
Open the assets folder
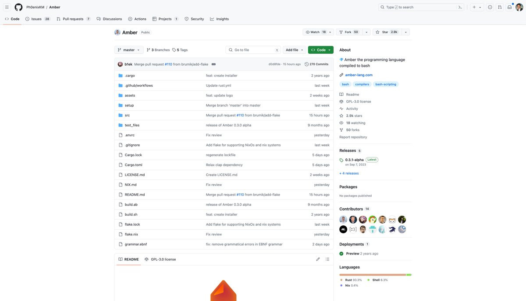point(130,95)
